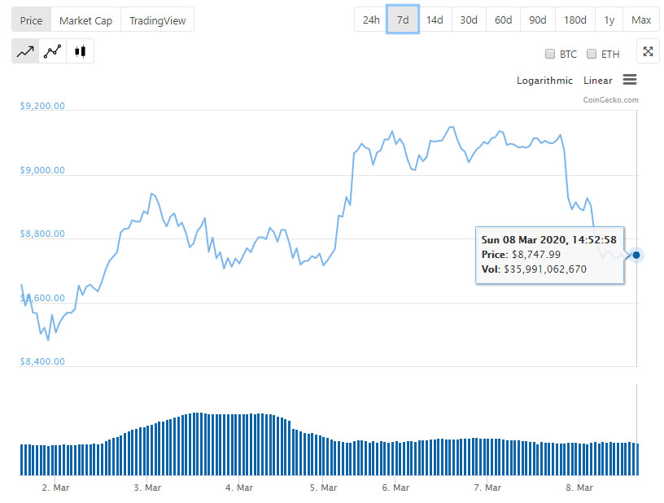Viewport: 664px width, 503px height.
Task: Choose the 30d time range
Action: [469, 20]
